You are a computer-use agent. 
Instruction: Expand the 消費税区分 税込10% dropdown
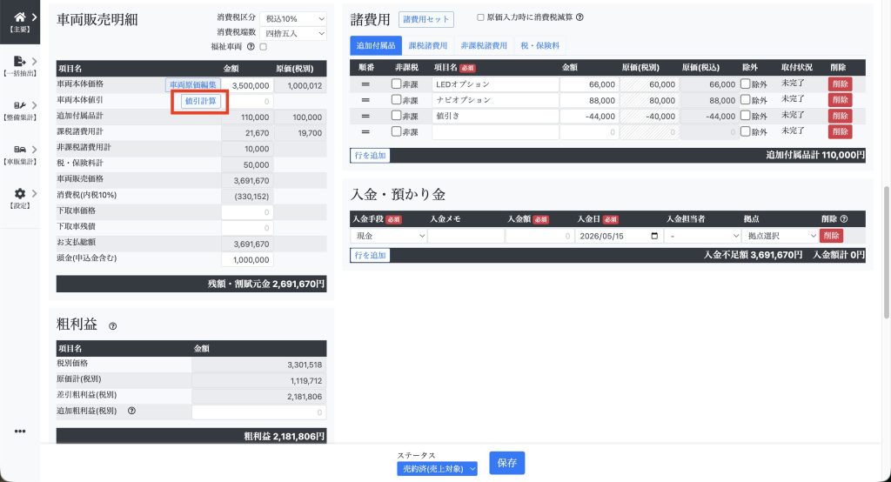293,19
